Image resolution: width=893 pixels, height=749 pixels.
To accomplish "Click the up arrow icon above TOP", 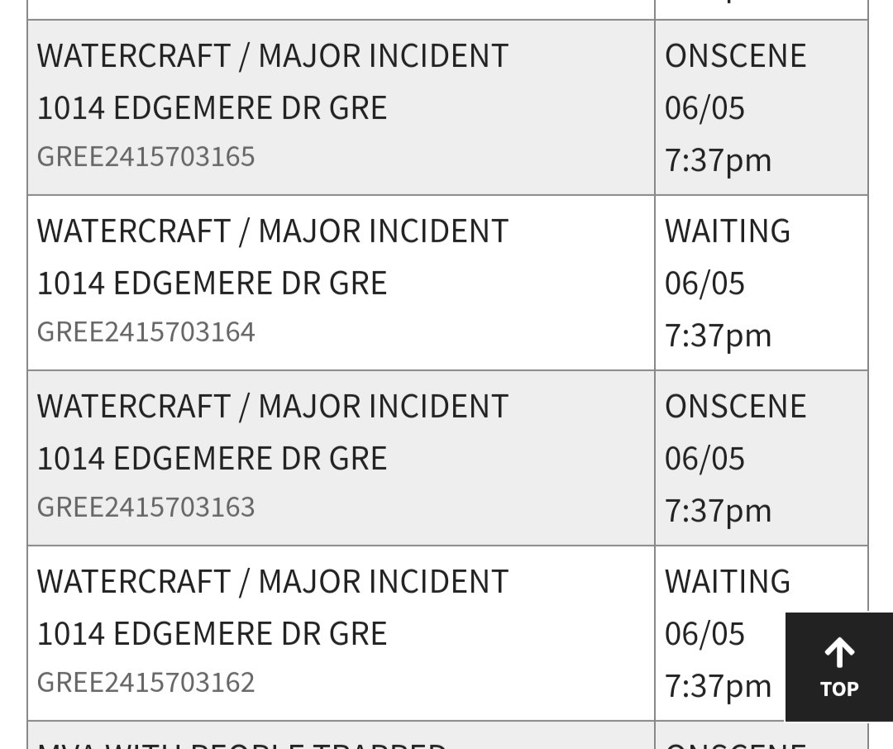I will pos(839,653).
